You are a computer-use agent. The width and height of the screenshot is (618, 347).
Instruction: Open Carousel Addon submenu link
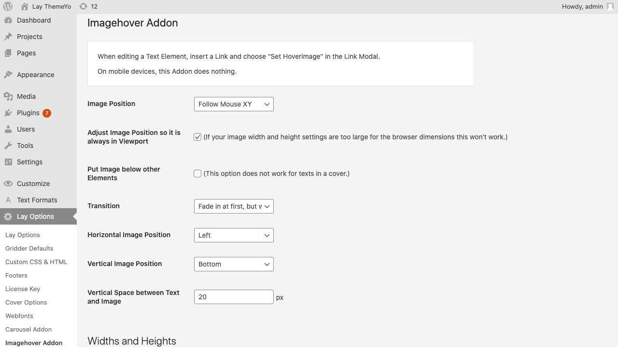coord(28,329)
